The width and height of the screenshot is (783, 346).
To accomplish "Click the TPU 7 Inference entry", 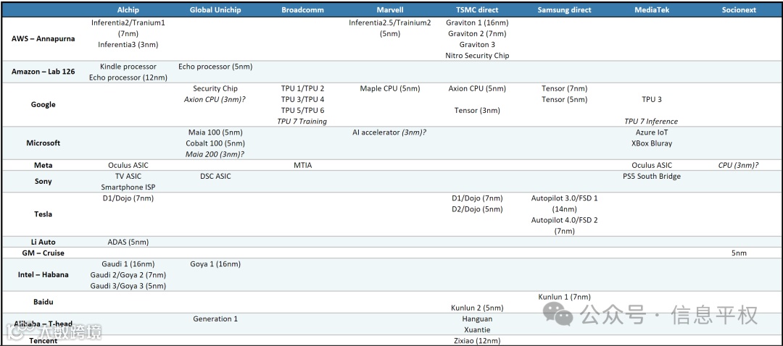I will (x=652, y=121).
